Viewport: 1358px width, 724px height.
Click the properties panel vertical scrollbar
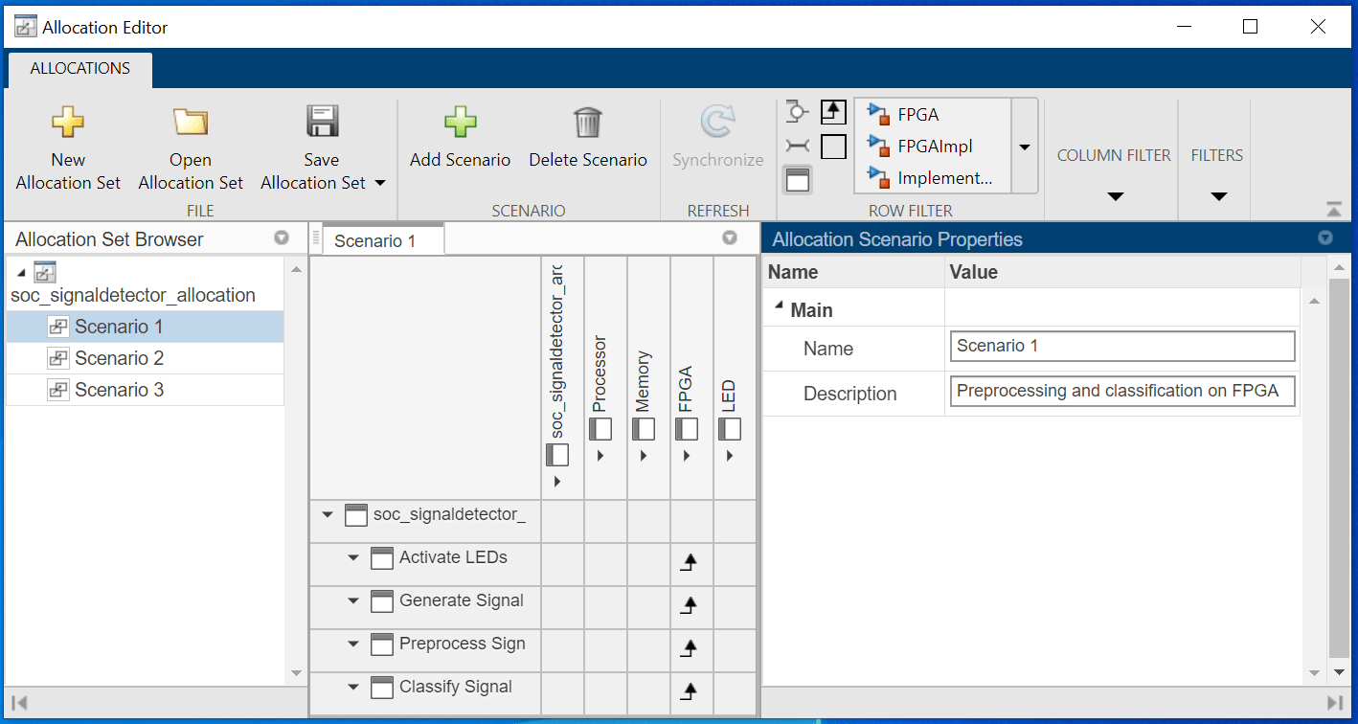[1339, 467]
